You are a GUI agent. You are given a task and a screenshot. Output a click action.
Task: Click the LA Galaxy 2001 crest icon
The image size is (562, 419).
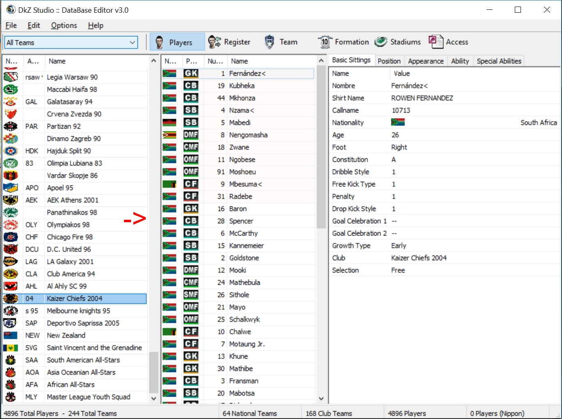11,262
